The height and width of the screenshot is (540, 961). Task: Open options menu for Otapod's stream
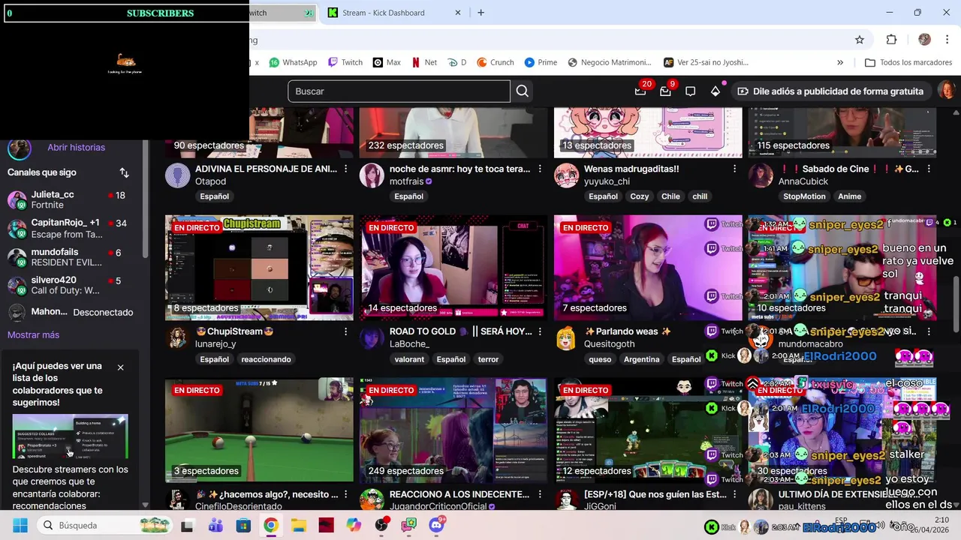346,169
